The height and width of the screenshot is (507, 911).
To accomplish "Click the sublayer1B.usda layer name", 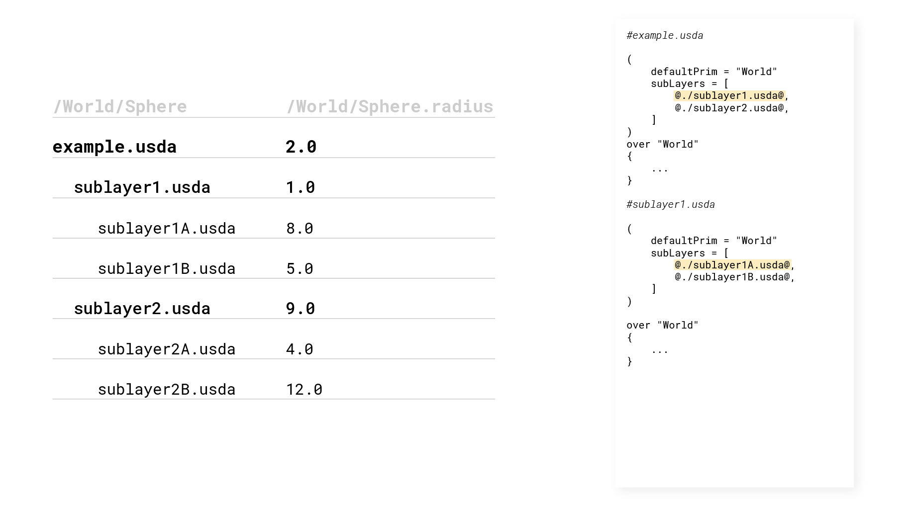I will pos(166,268).
